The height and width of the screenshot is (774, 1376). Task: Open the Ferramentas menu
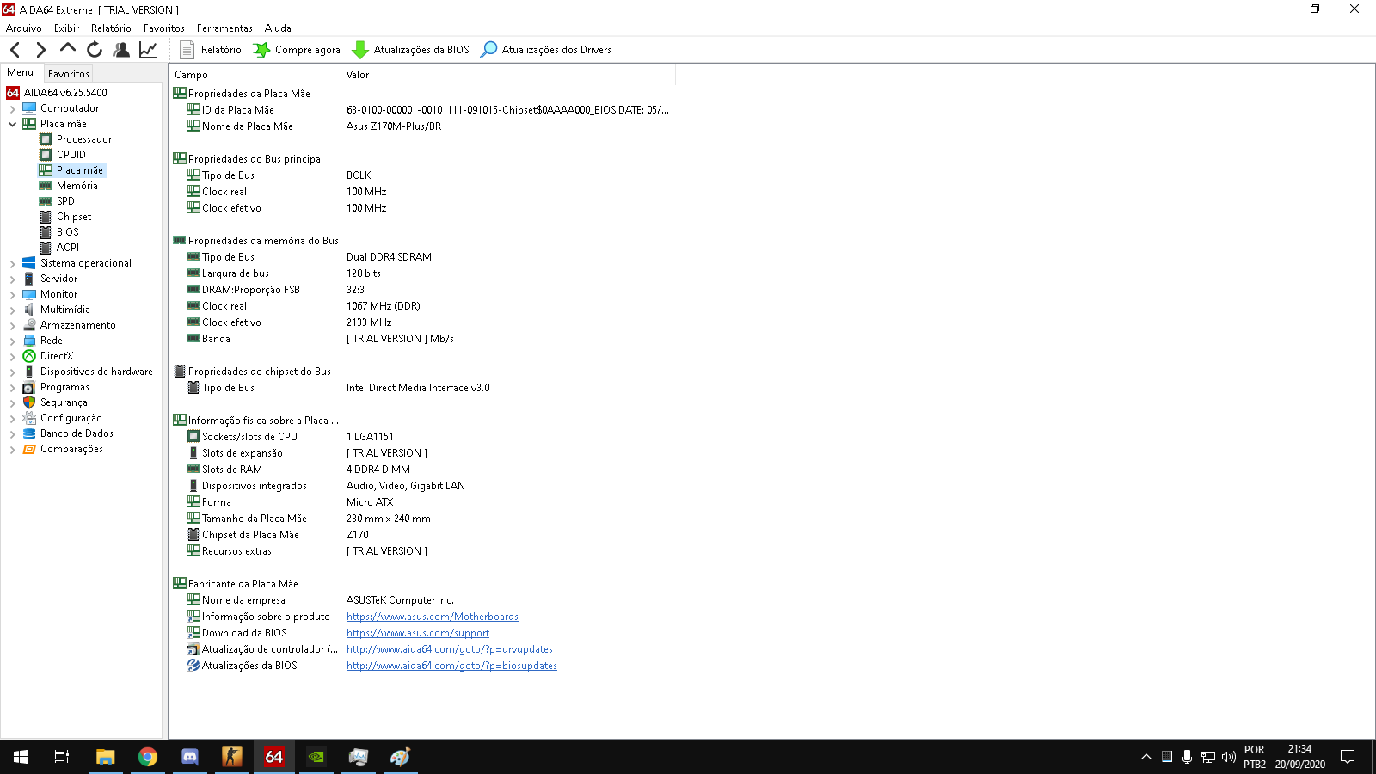[224, 28]
